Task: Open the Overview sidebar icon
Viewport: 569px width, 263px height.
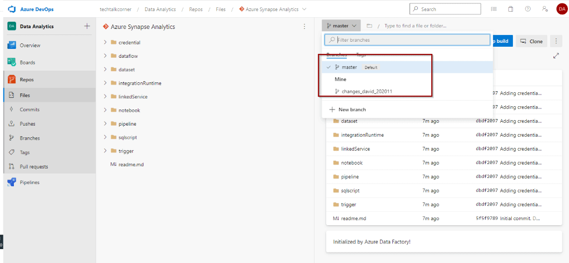Action: 11,46
